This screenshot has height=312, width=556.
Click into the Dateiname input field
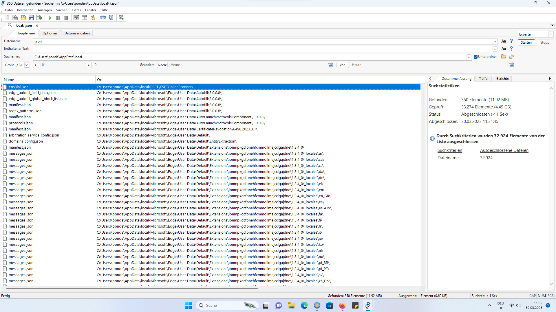pyautogui.click(x=262, y=41)
